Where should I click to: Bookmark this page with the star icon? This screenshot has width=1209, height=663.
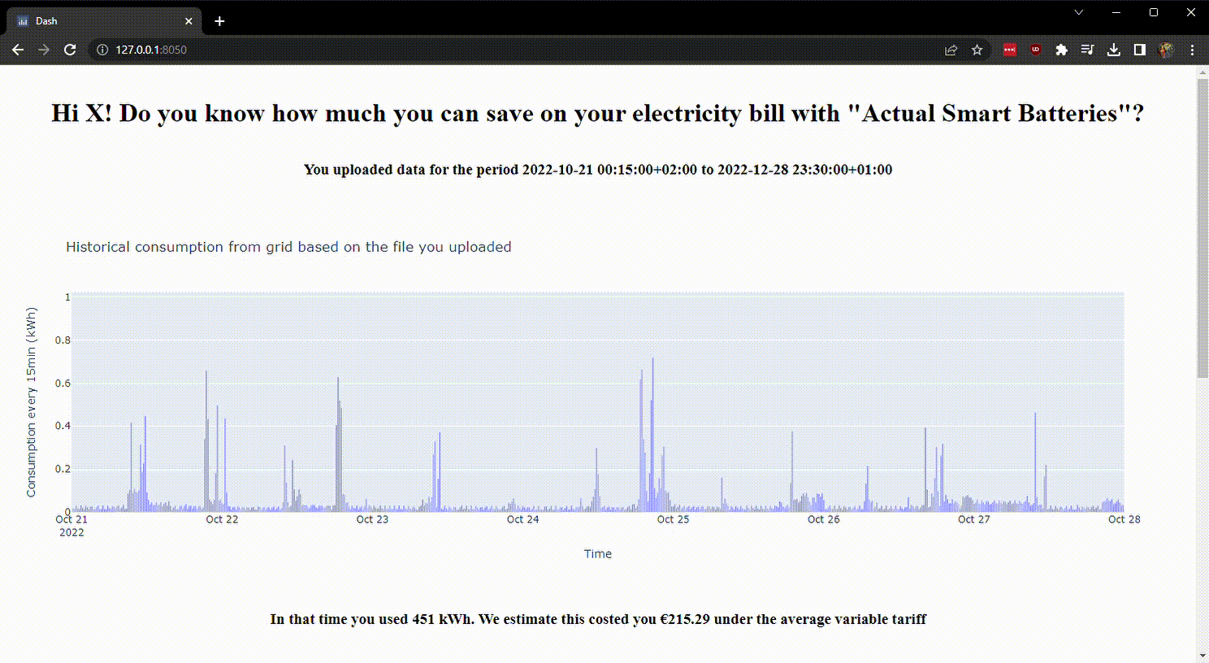[x=977, y=50]
